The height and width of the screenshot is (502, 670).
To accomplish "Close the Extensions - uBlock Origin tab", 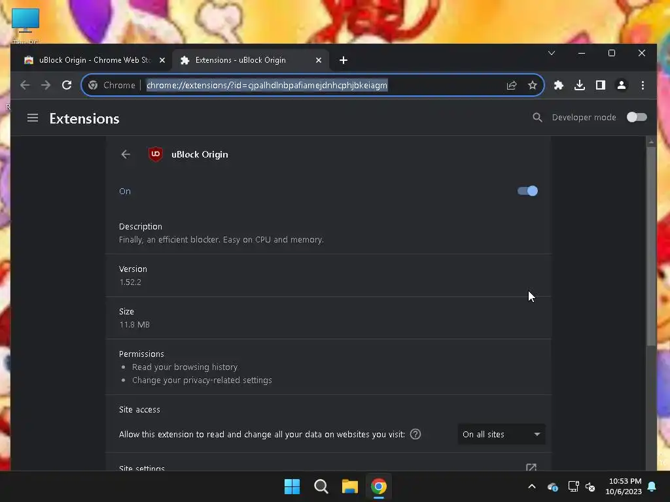I will coord(319,60).
